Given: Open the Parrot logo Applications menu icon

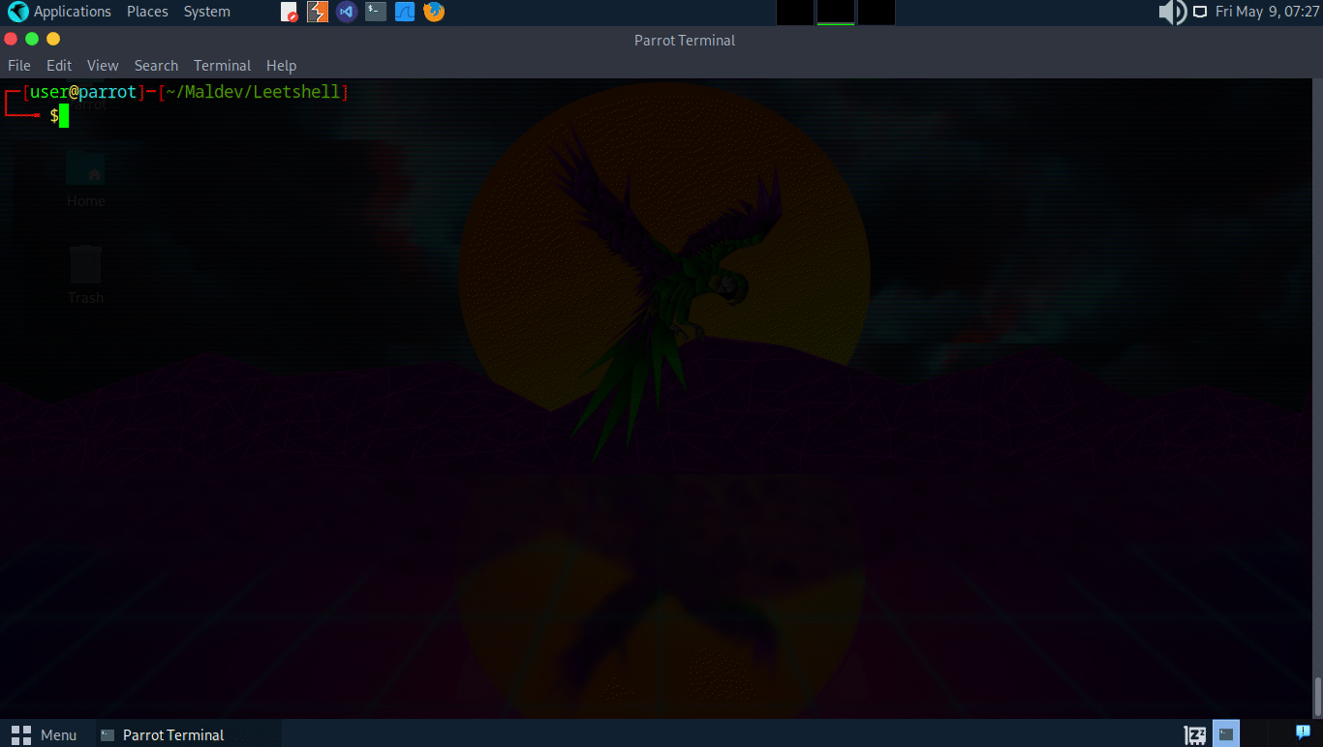Looking at the screenshot, I should point(17,12).
